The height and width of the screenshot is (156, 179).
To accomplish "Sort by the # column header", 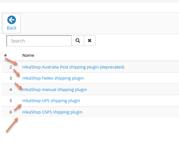I will [x=5, y=55].
